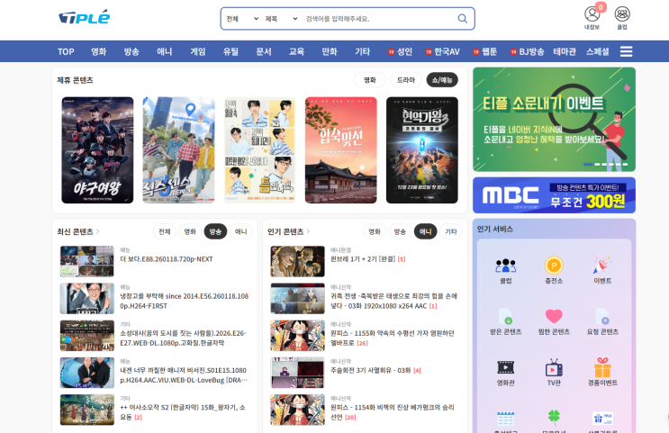Open 틈만나면 poster thumbnail
The image size is (669, 433).
pyautogui.click(x=260, y=150)
